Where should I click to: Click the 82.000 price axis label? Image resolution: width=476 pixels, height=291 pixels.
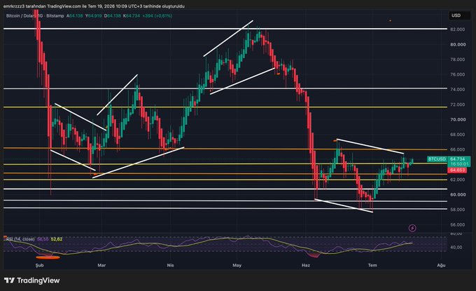click(x=458, y=29)
